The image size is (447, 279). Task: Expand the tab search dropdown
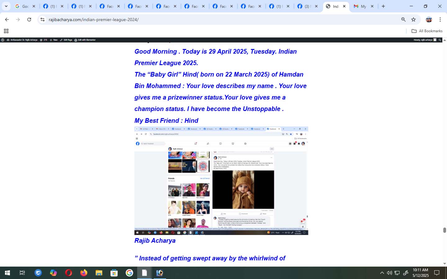[6, 6]
